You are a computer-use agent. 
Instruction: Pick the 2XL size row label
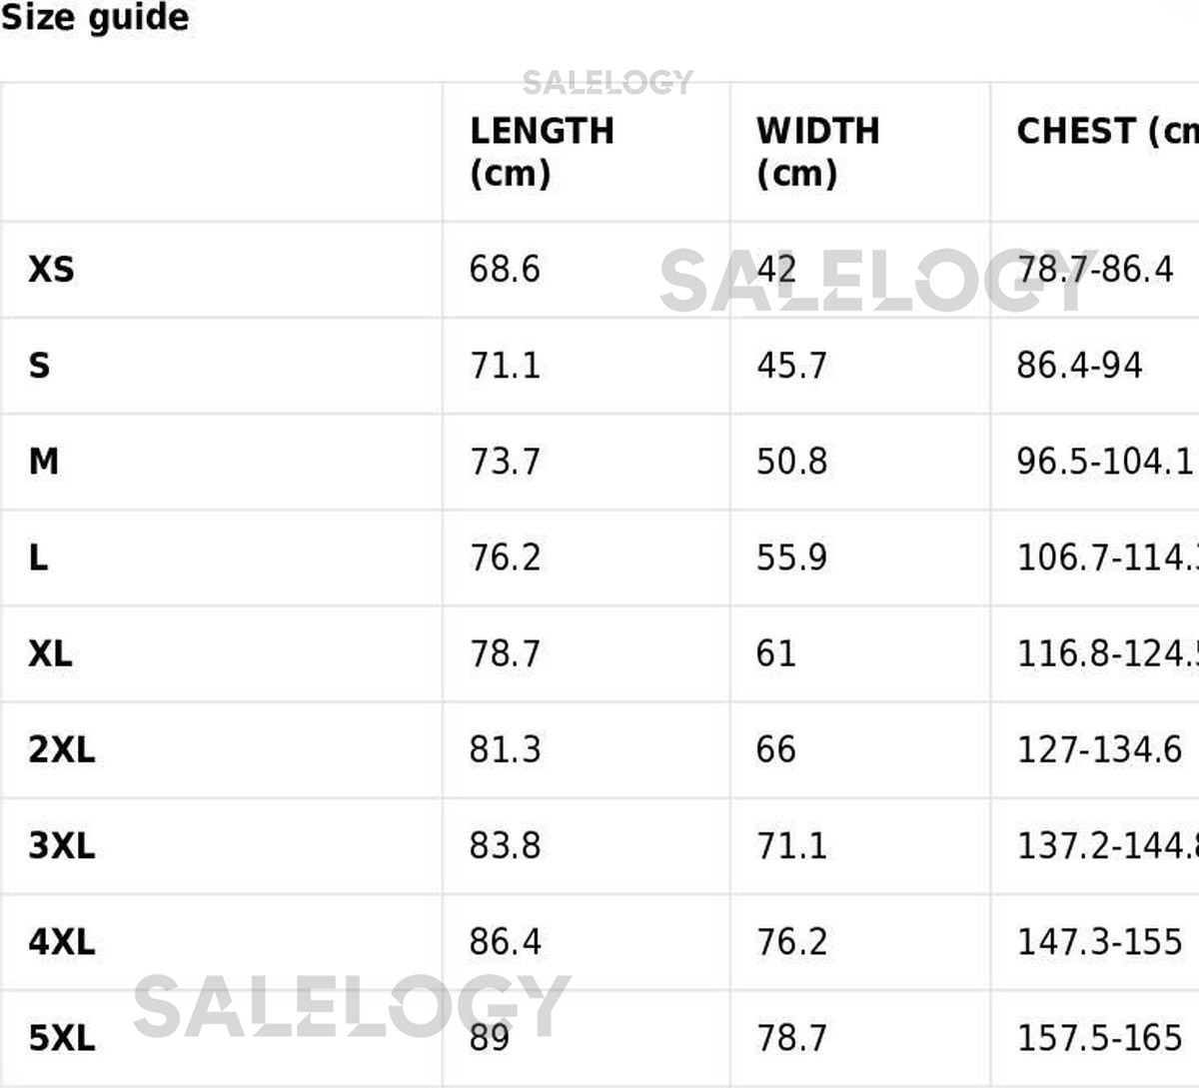pos(62,749)
